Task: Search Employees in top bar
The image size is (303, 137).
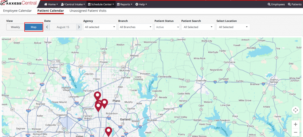Action: [276, 4]
